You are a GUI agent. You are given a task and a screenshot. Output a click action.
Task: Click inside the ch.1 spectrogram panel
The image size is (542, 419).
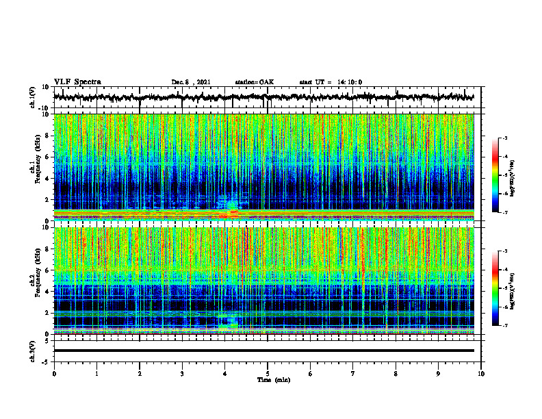pos(264,167)
